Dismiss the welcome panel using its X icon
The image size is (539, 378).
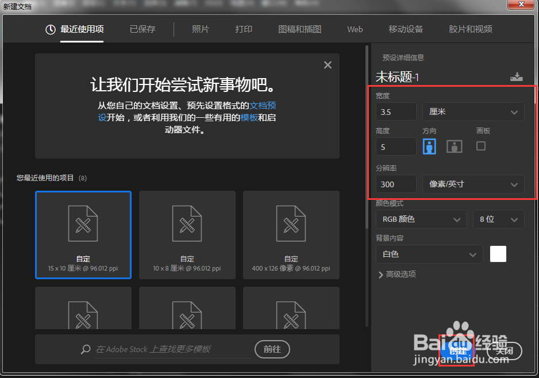pyautogui.click(x=328, y=65)
